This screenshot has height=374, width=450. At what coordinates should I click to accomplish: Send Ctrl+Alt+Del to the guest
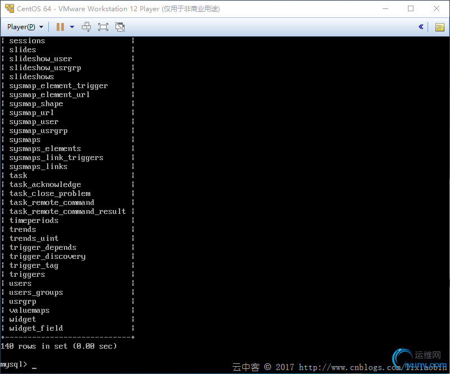86,27
